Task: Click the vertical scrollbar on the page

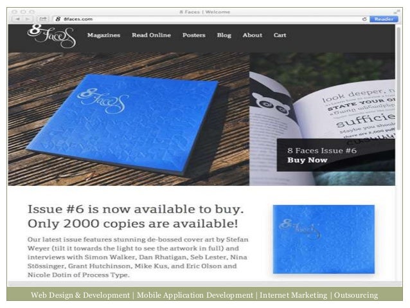Action: 398,78
